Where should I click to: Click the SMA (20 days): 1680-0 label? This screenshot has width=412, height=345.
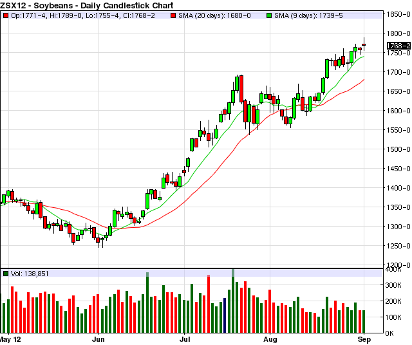click(x=214, y=15)
